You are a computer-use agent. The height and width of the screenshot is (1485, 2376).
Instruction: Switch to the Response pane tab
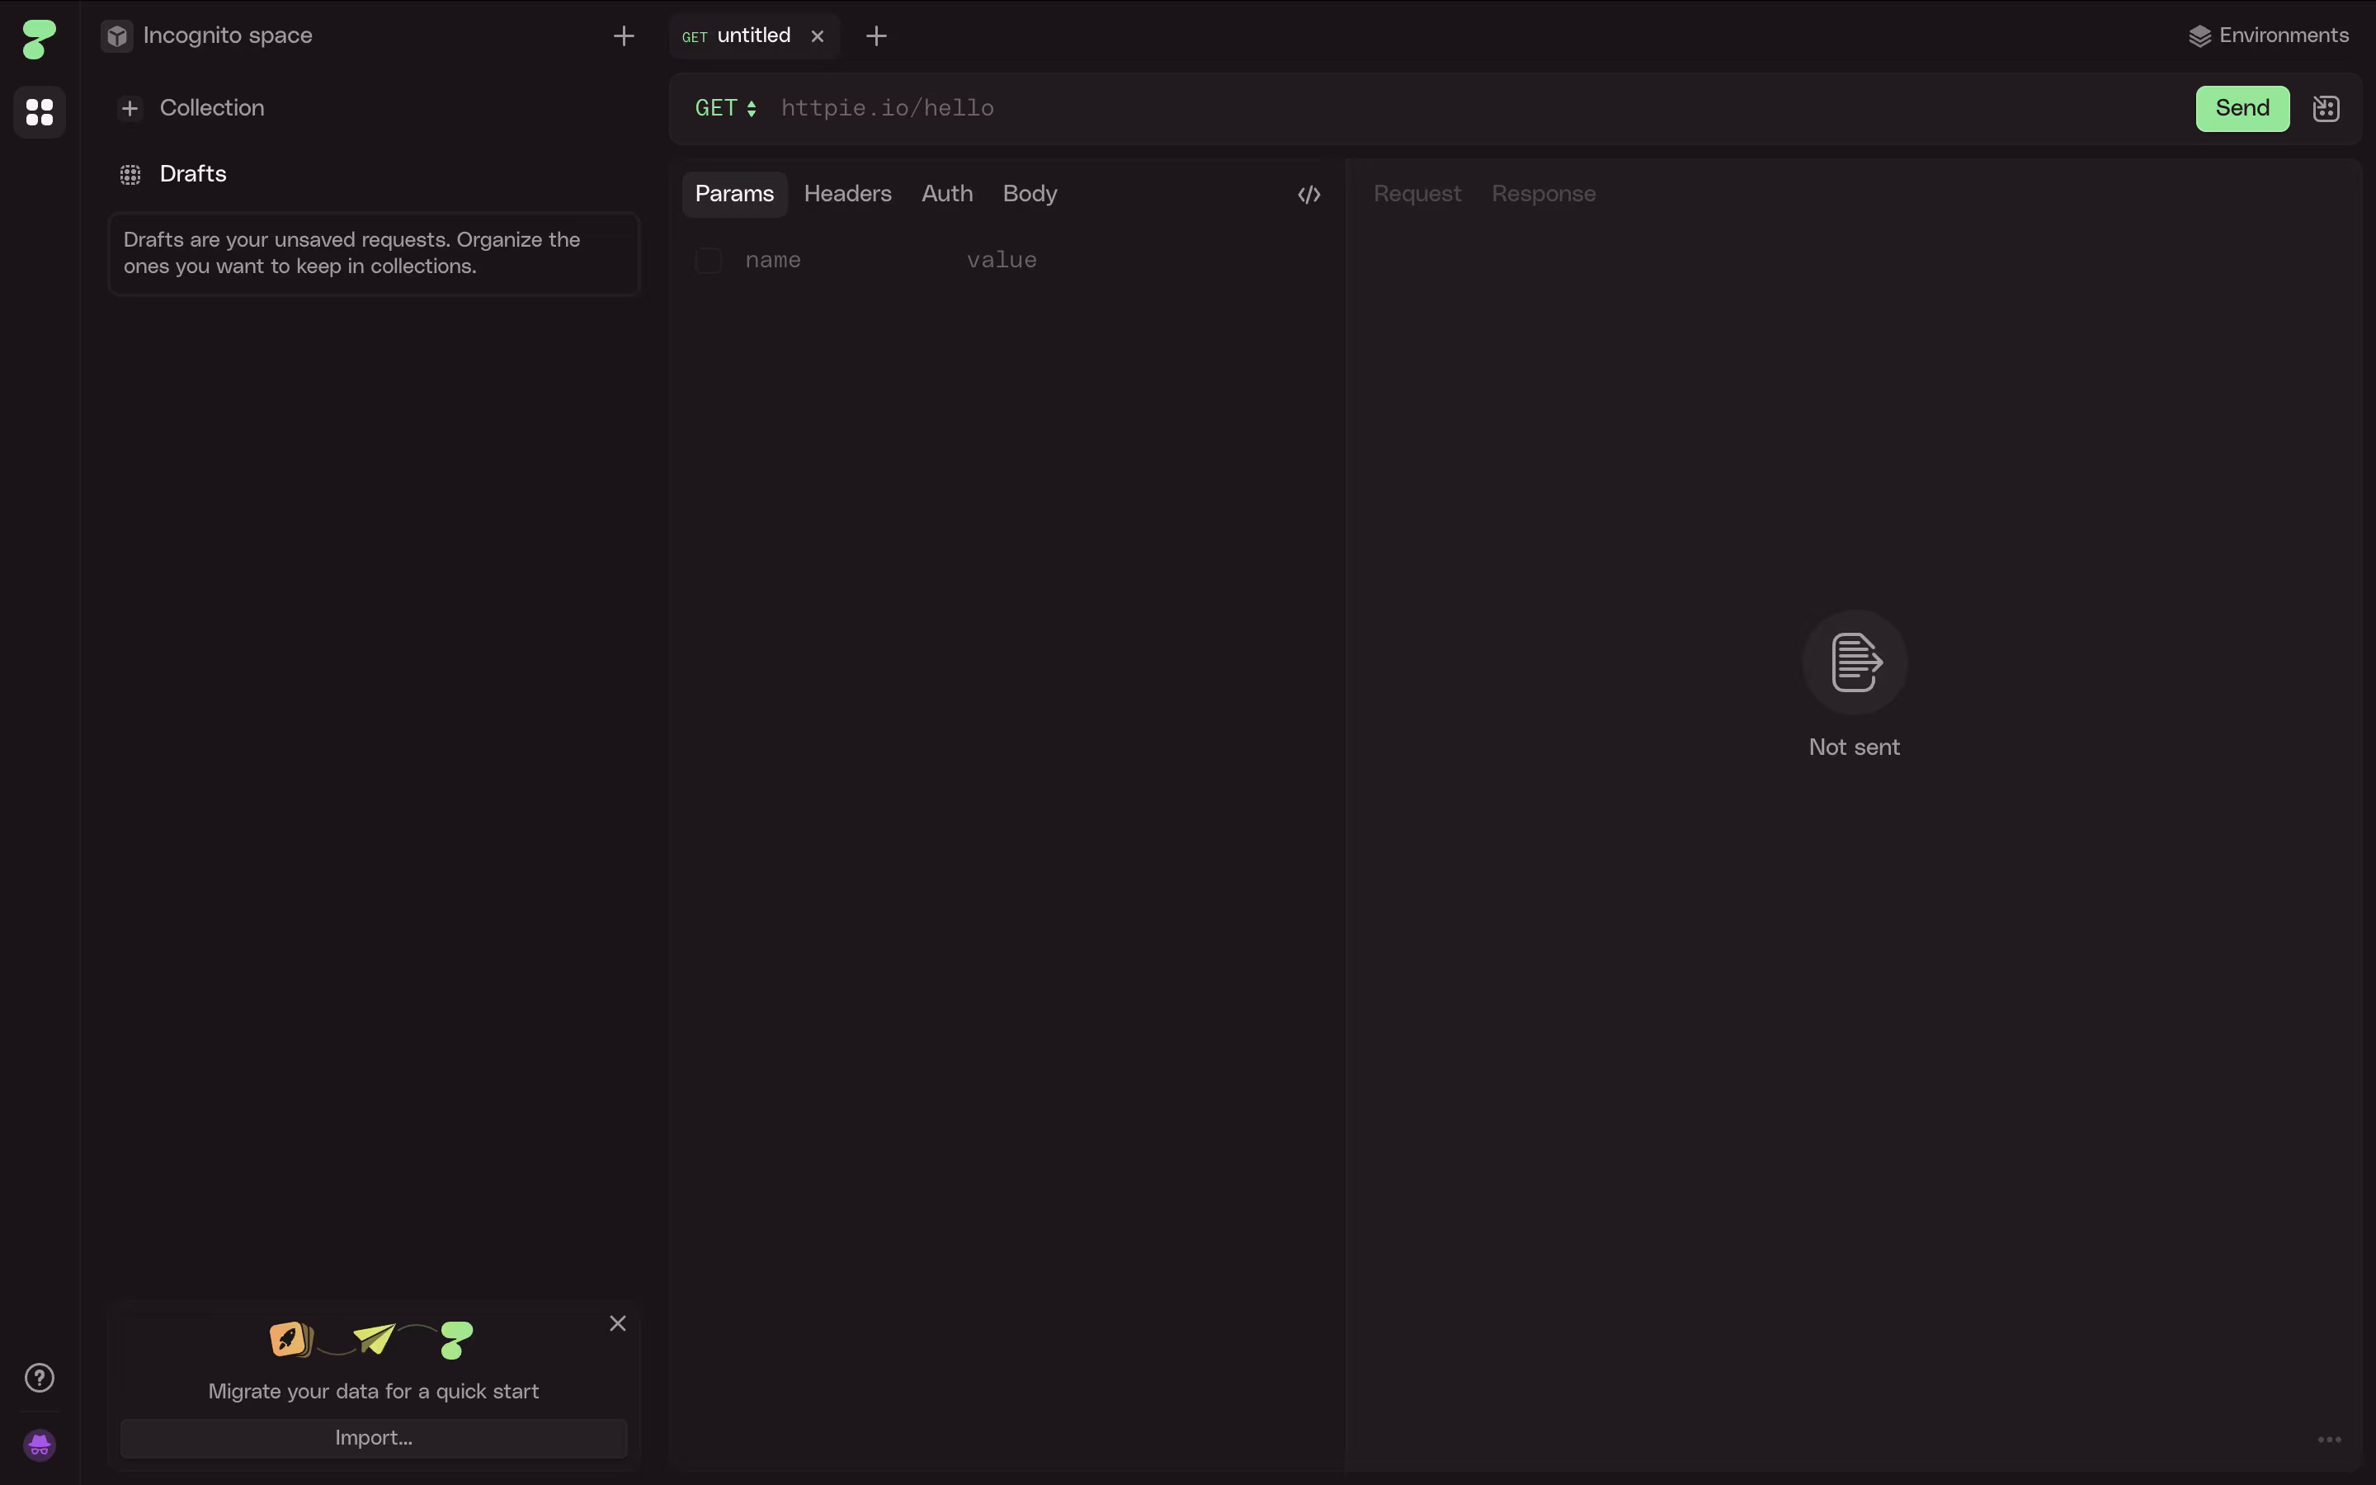coord(1544,194)
